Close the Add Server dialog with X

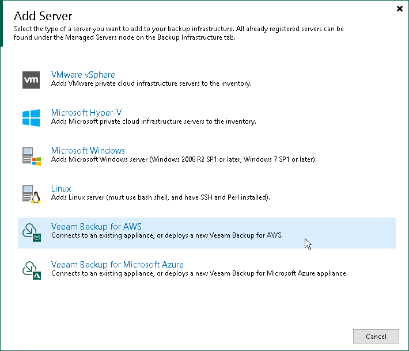[400, 9]
